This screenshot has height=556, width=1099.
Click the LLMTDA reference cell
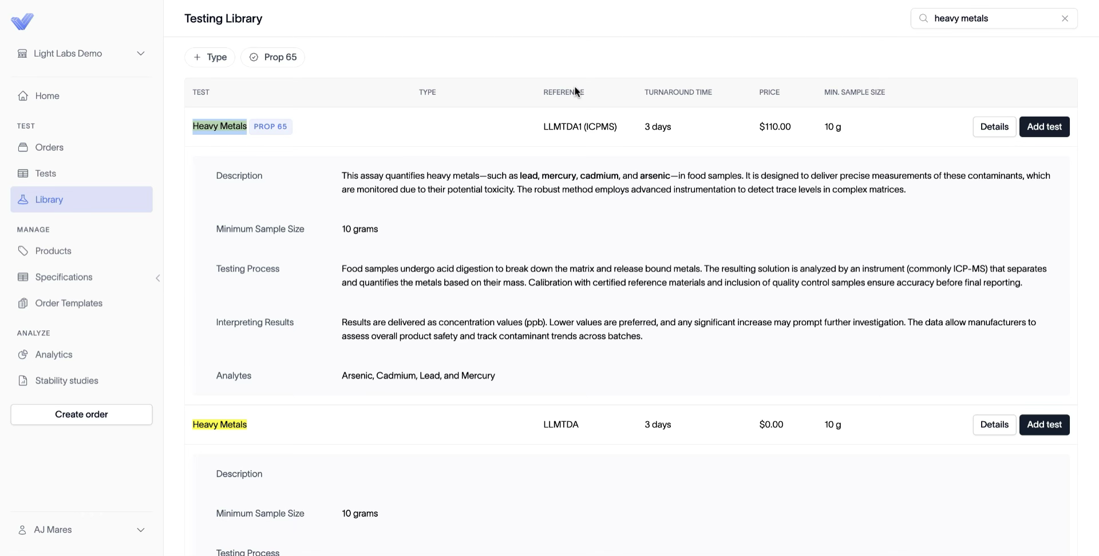561,425
